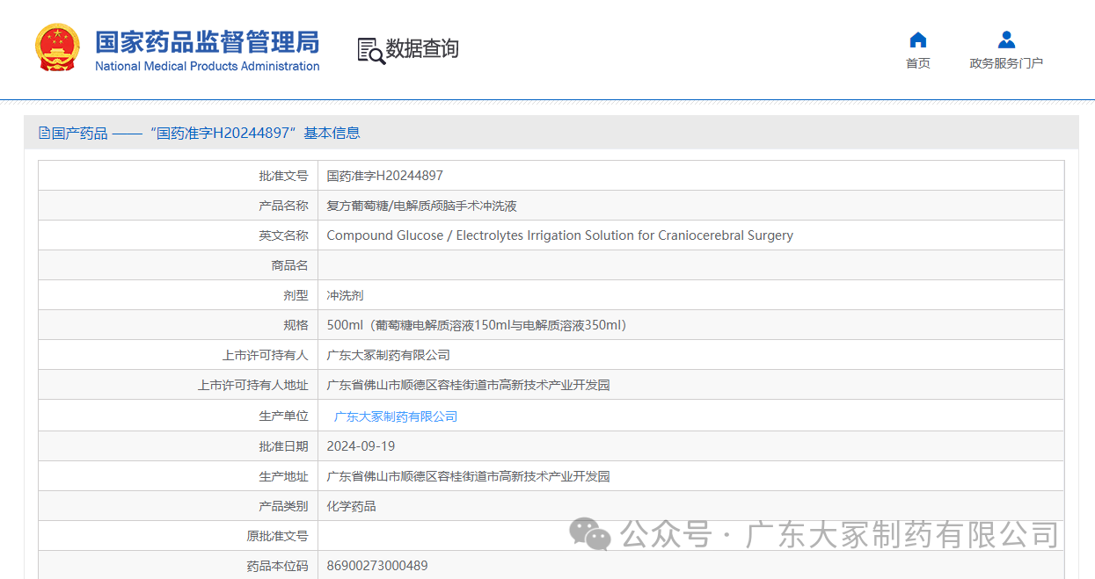Open the 政务服务门户 text label

click(1006, 63)
